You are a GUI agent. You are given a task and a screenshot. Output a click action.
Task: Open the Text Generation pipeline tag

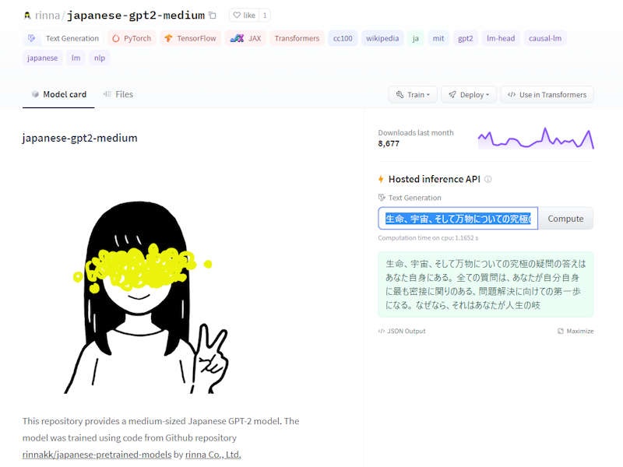point(65,38)
